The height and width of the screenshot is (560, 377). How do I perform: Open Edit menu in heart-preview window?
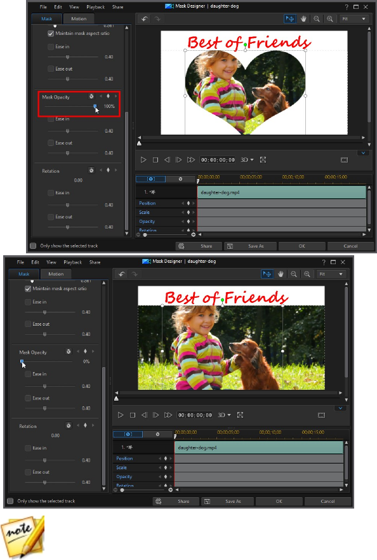pos(58,7)
